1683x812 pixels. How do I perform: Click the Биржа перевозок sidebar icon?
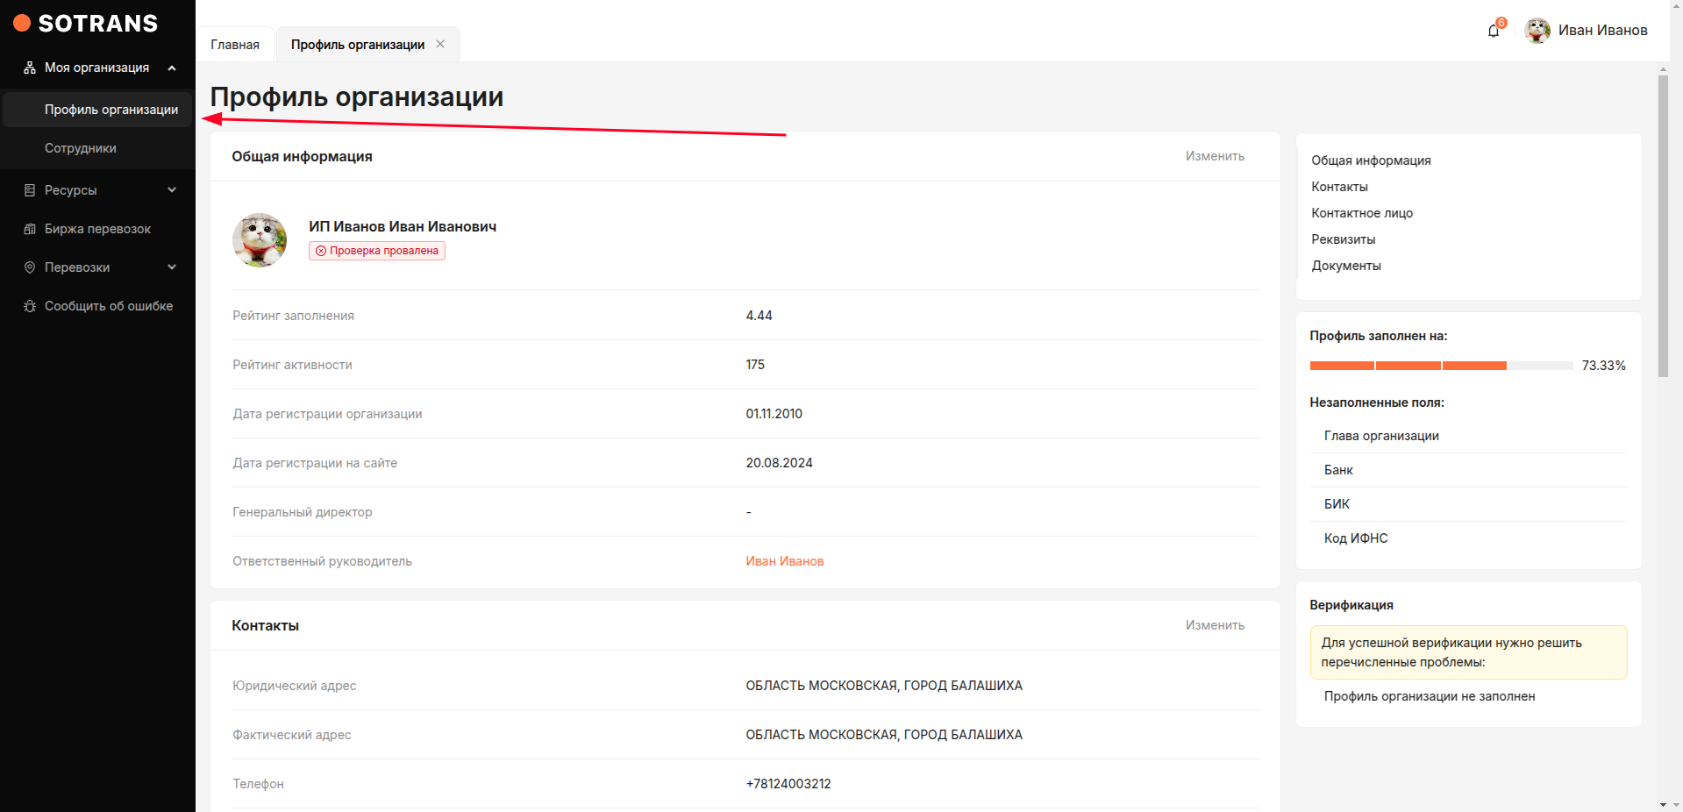[30, 229]
